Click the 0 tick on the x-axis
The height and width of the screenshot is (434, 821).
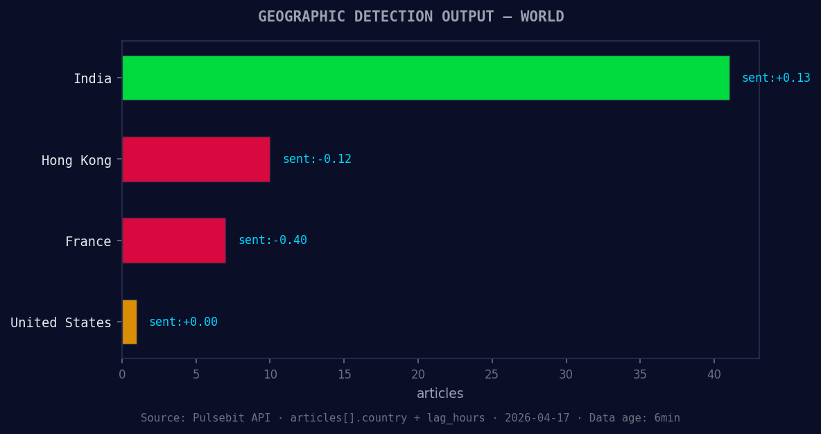[x=122, y=374]
